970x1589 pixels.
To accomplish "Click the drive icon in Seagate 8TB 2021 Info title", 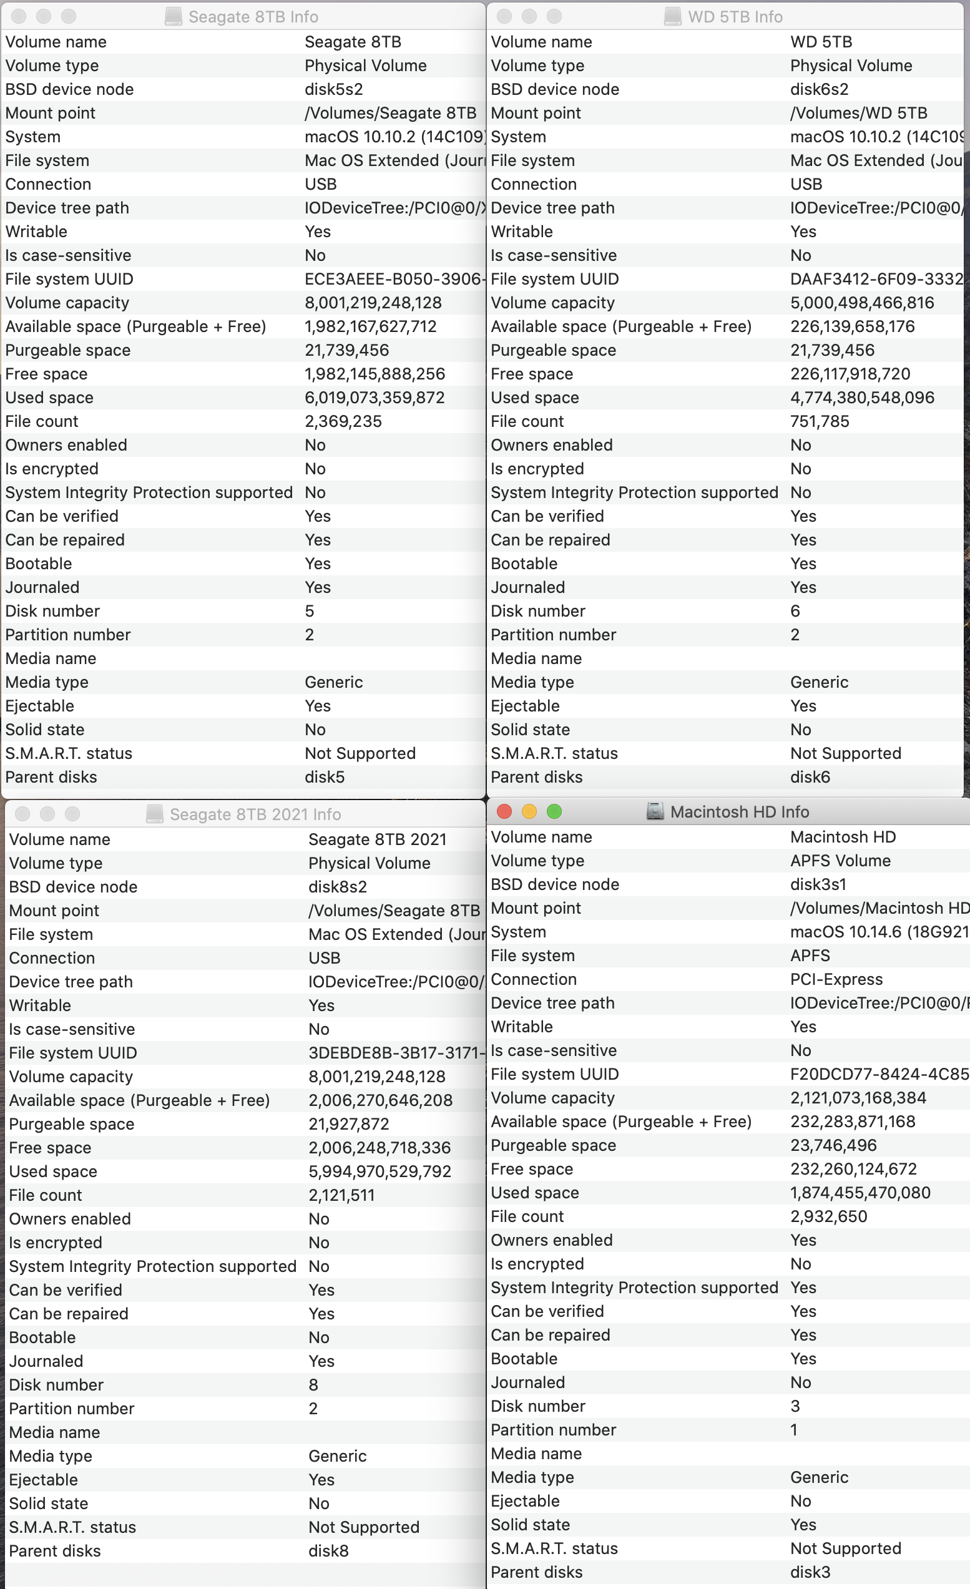I will [x=155, y=814].
